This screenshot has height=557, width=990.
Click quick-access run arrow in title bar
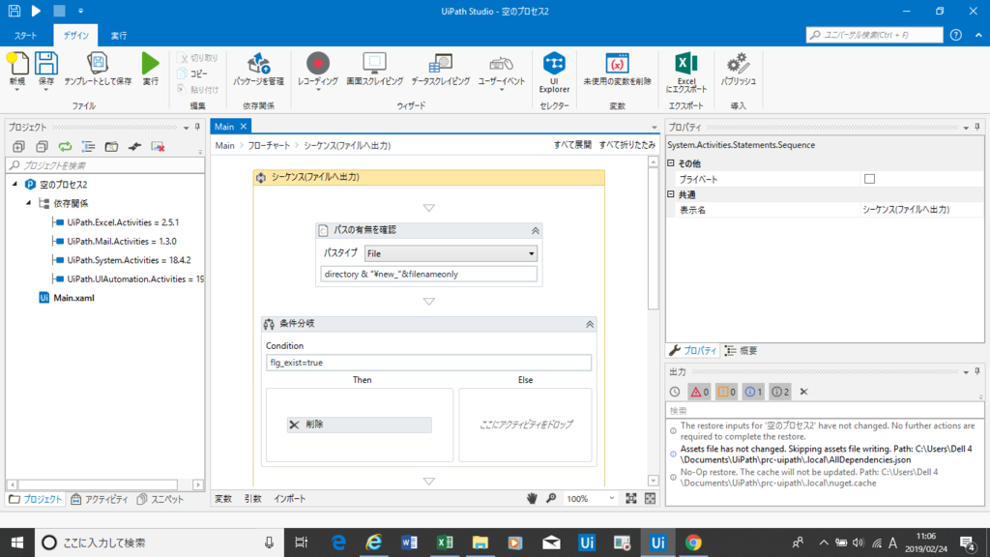click(36, 11)
